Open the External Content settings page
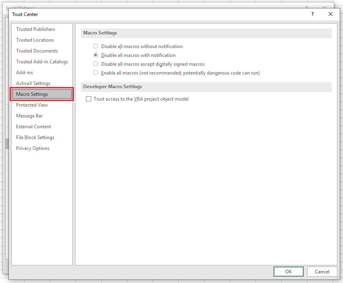 (x=33, y=126)
